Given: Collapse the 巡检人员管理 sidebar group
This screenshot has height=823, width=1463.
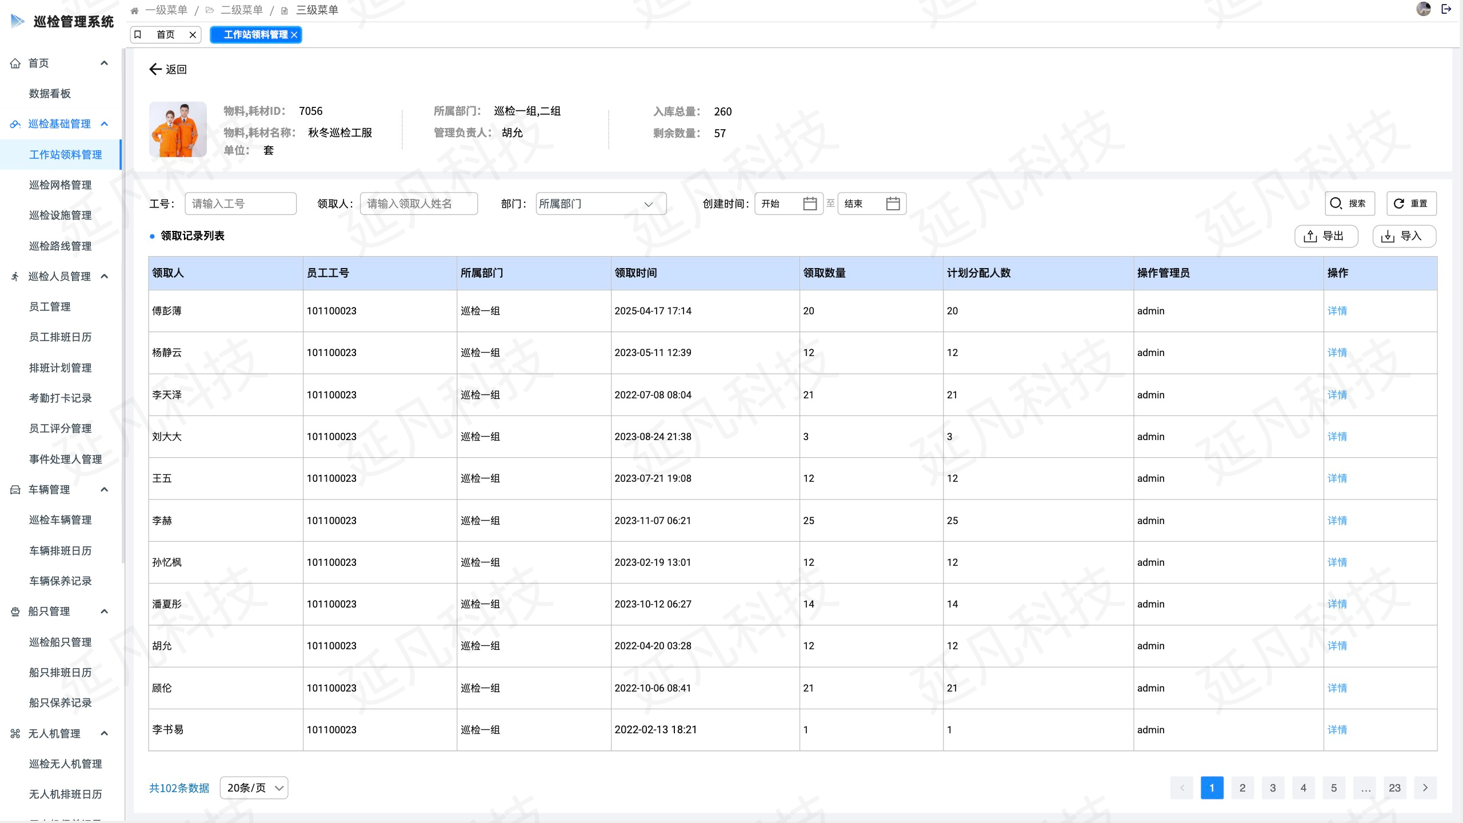Looking at the screenshot, I should [104, 277].
